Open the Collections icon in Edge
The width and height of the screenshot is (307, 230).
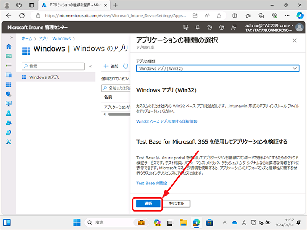(x=261, y=15)
